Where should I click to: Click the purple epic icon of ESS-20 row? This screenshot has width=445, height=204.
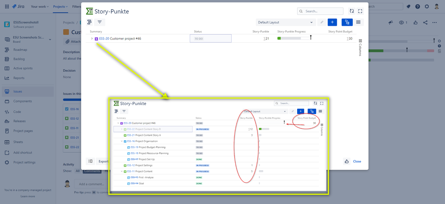click(97, 39)
